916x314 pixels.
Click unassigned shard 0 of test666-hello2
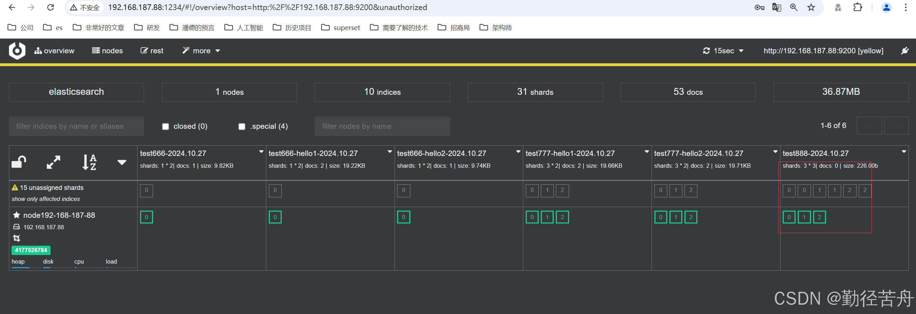(404, 191)
